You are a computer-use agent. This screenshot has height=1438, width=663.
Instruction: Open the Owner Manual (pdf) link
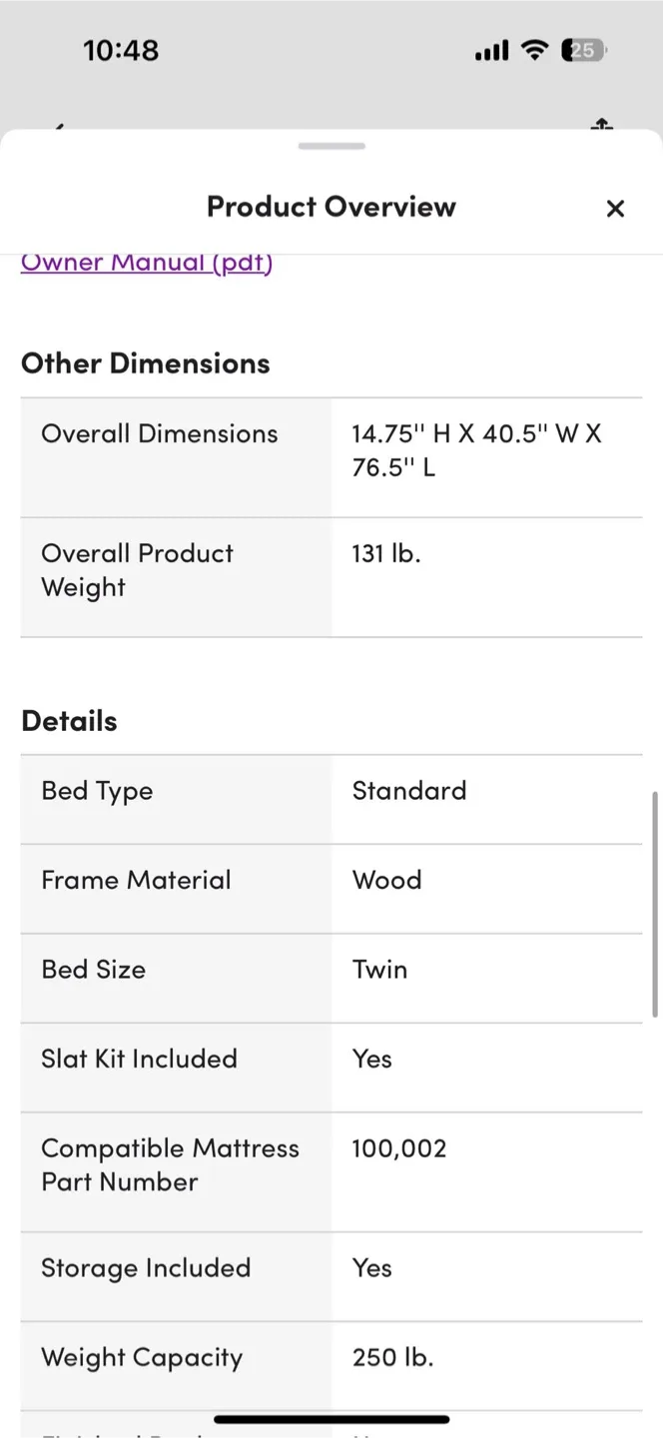[x=146, y=262]
